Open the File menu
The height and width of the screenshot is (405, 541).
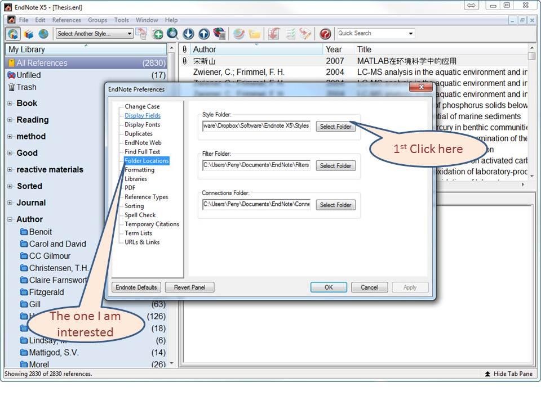tap(24, 20)
